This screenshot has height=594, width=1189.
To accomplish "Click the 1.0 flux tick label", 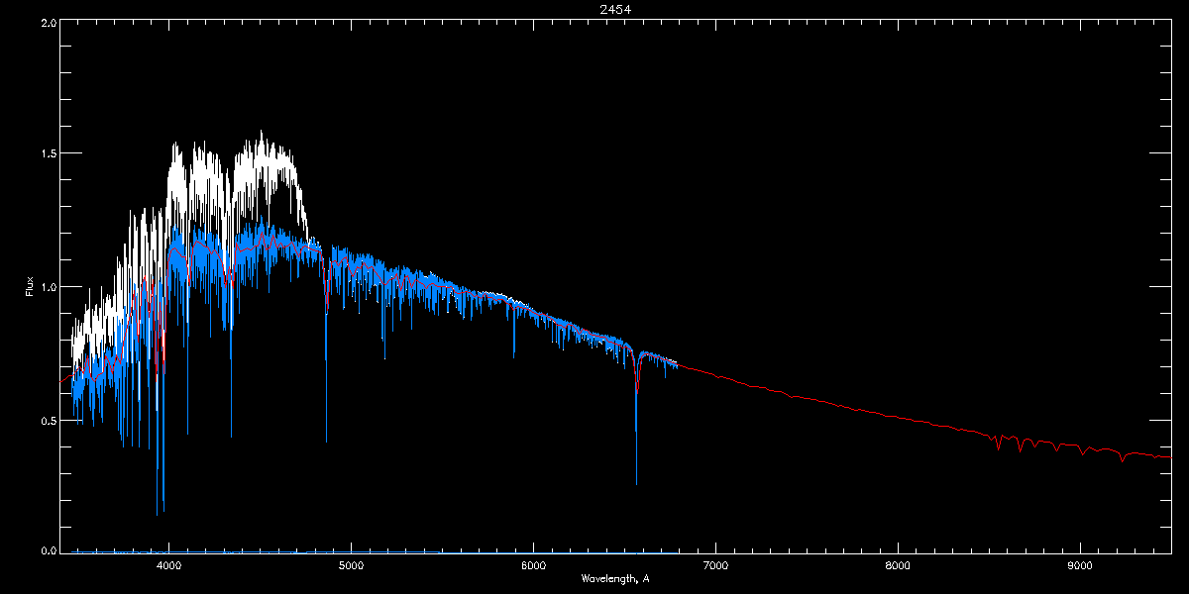I will pos(49,287).
